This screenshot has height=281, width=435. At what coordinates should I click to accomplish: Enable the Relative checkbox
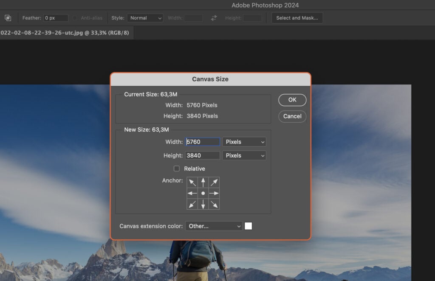click(x=177, y=169)
